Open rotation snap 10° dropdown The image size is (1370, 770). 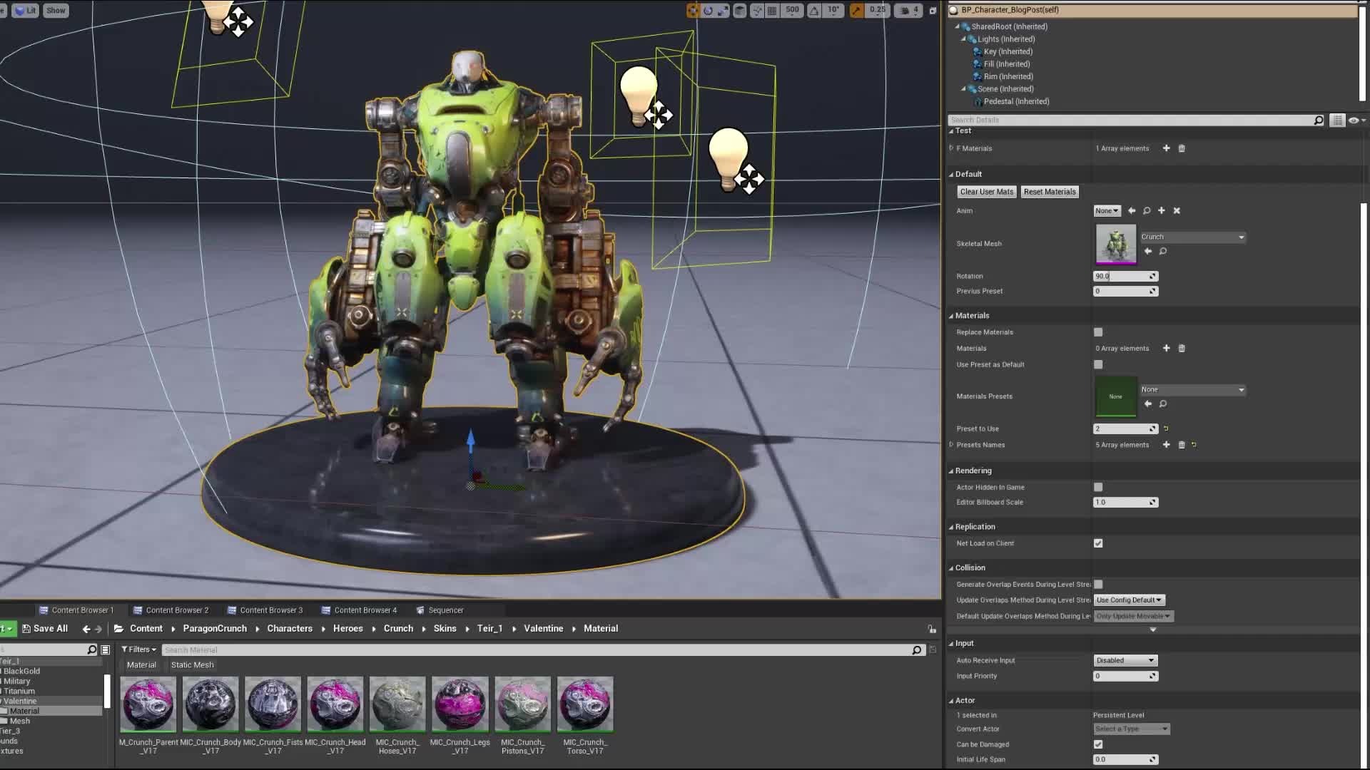[x=833, y=10]
